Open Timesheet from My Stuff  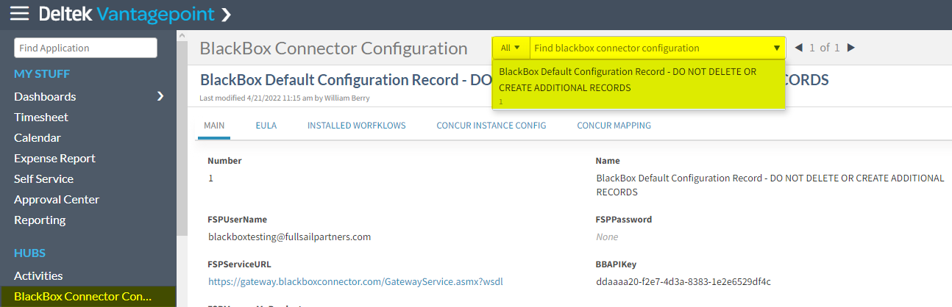[x=41, y=117]
